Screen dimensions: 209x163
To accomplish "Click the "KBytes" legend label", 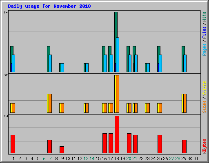I will (x=204, y=146).
